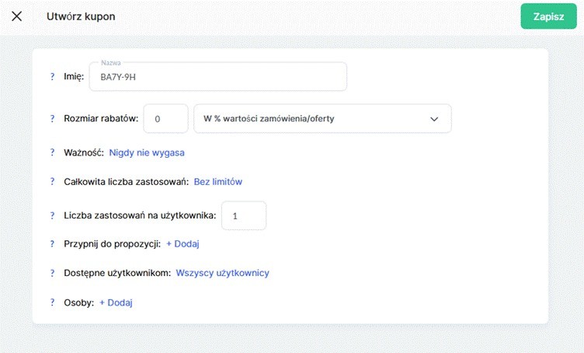Close the Utwórz kupon dialog
Image resolution: width=584 pixels, height=353 pixels.
16,16
